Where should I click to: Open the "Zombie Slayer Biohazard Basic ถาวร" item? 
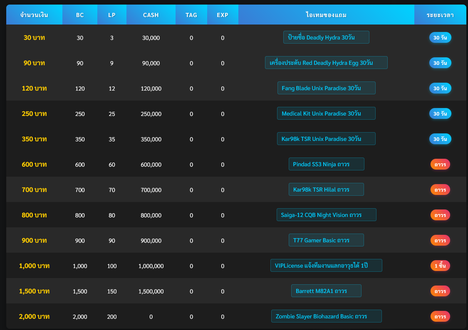[x=326, y=316]
